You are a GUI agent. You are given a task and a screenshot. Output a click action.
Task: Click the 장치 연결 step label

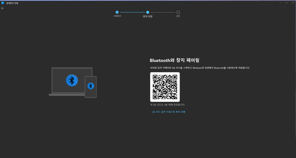tap(148, 16)
